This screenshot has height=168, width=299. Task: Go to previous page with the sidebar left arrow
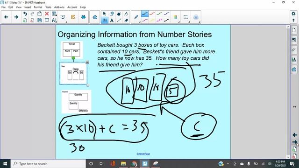pos(295,135)
